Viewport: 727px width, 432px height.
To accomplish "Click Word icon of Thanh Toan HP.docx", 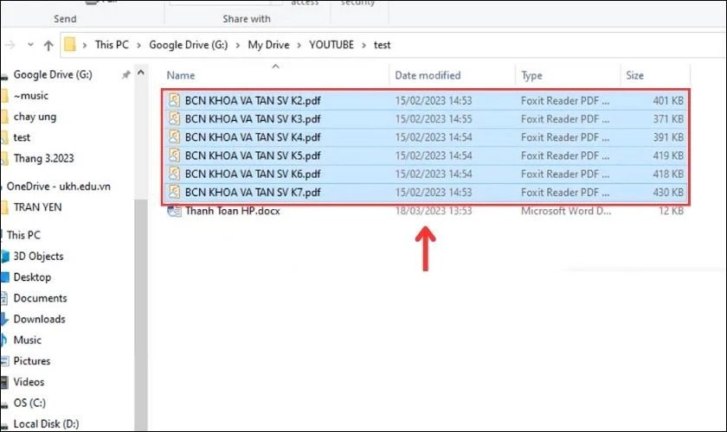I will click(x=174, y=211).
